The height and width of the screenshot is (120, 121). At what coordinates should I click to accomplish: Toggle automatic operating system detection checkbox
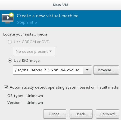click(x=6, y=87)
